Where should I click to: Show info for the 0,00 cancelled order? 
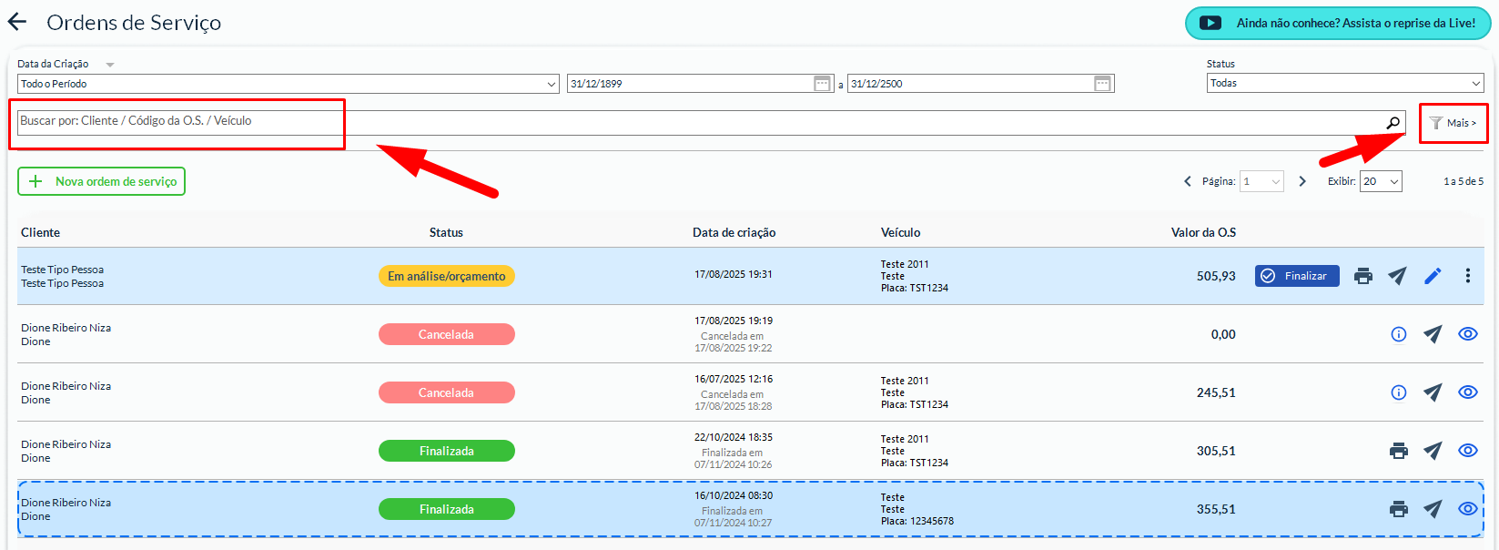click(1399, 334)
